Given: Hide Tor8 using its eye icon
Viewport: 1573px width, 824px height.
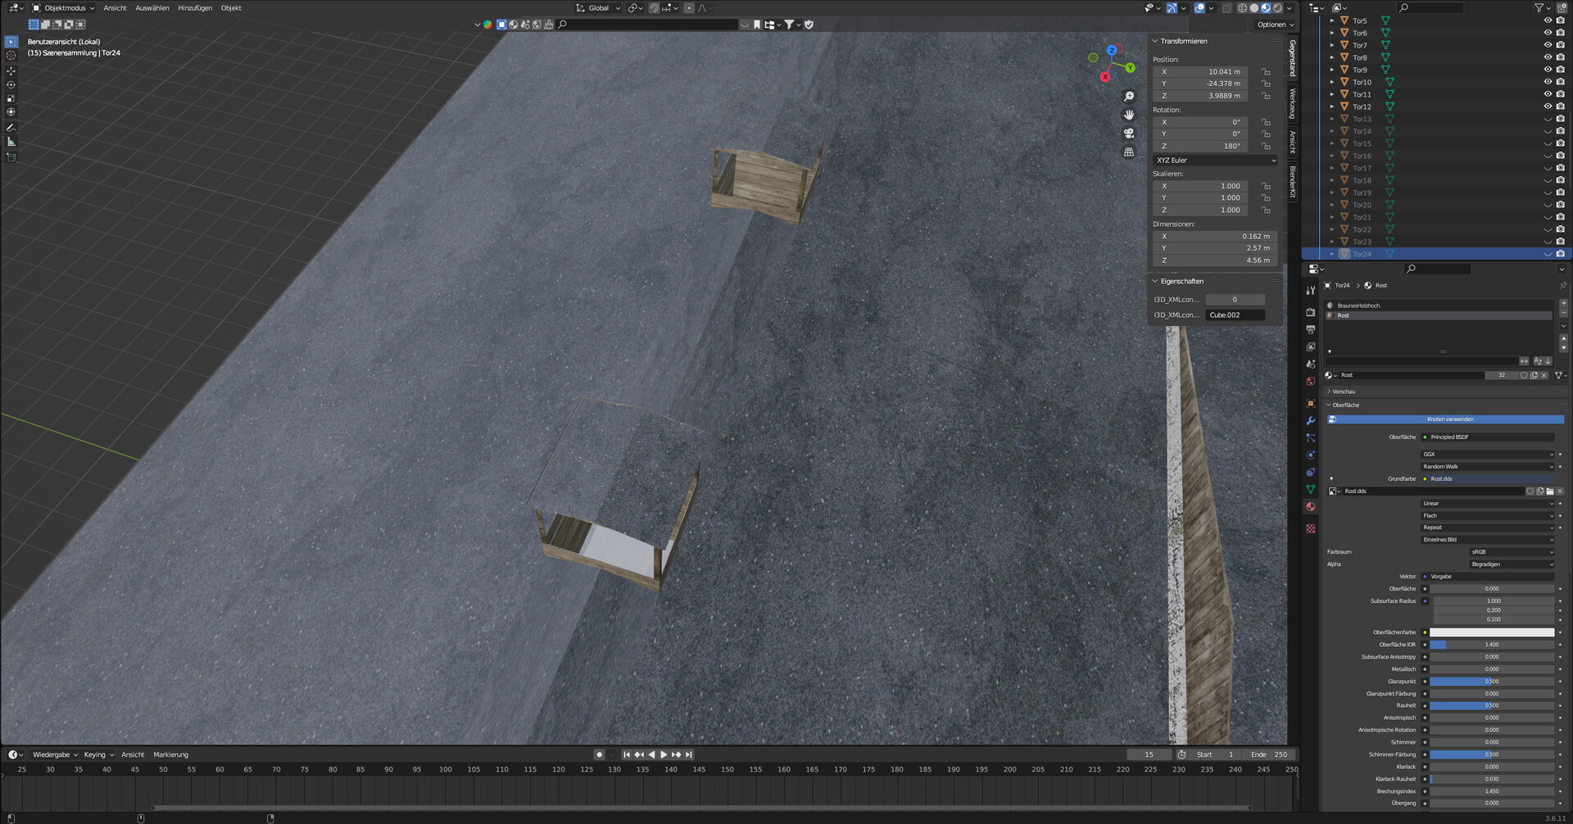Looking at the screenshot, I should point(1548,57).
